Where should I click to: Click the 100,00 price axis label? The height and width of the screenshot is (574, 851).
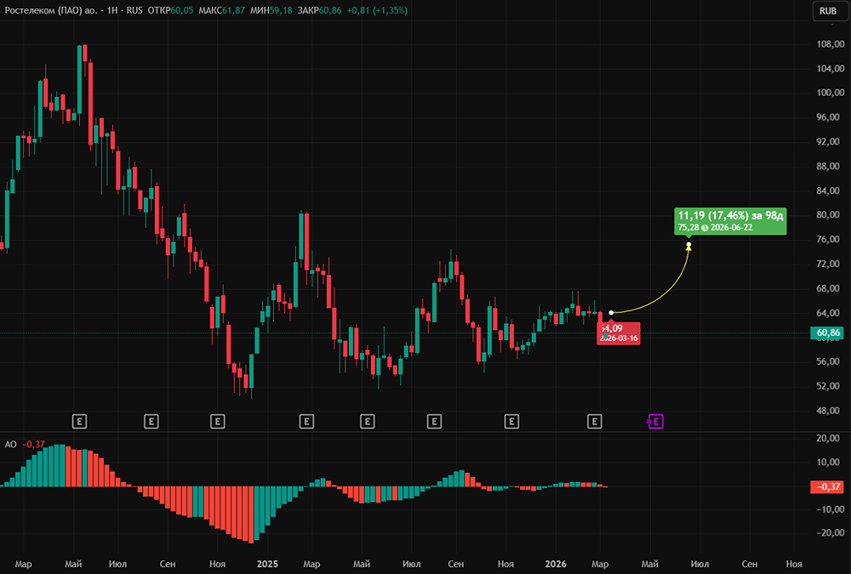(x=831, y=93)
